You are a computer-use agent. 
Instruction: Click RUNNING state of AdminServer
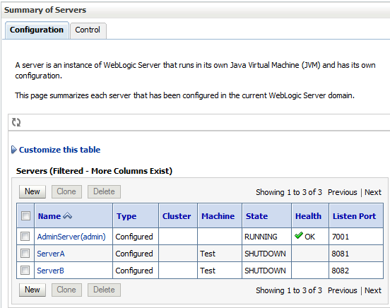coord(261,237)
